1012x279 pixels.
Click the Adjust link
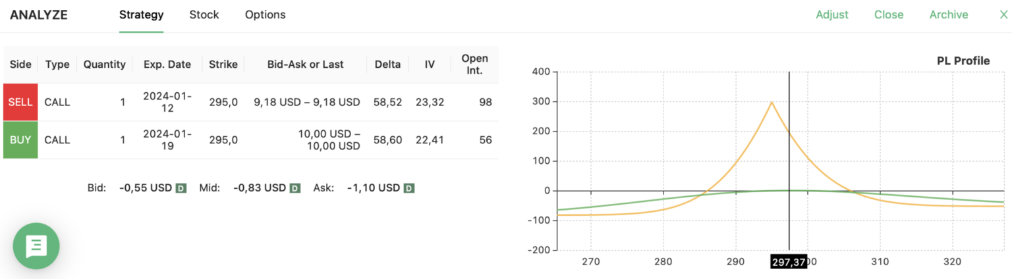pos(832,14)
